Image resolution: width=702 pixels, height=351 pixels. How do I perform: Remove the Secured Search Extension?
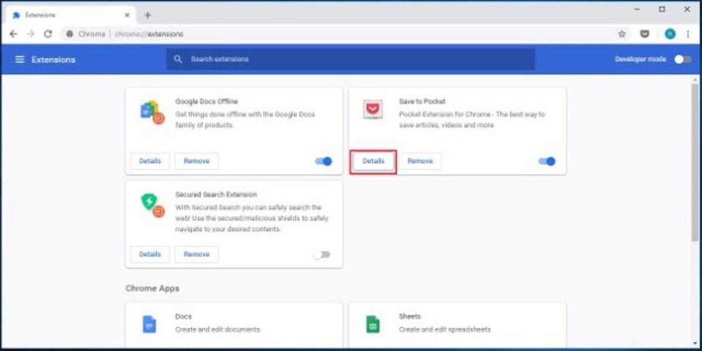(197, 254)
